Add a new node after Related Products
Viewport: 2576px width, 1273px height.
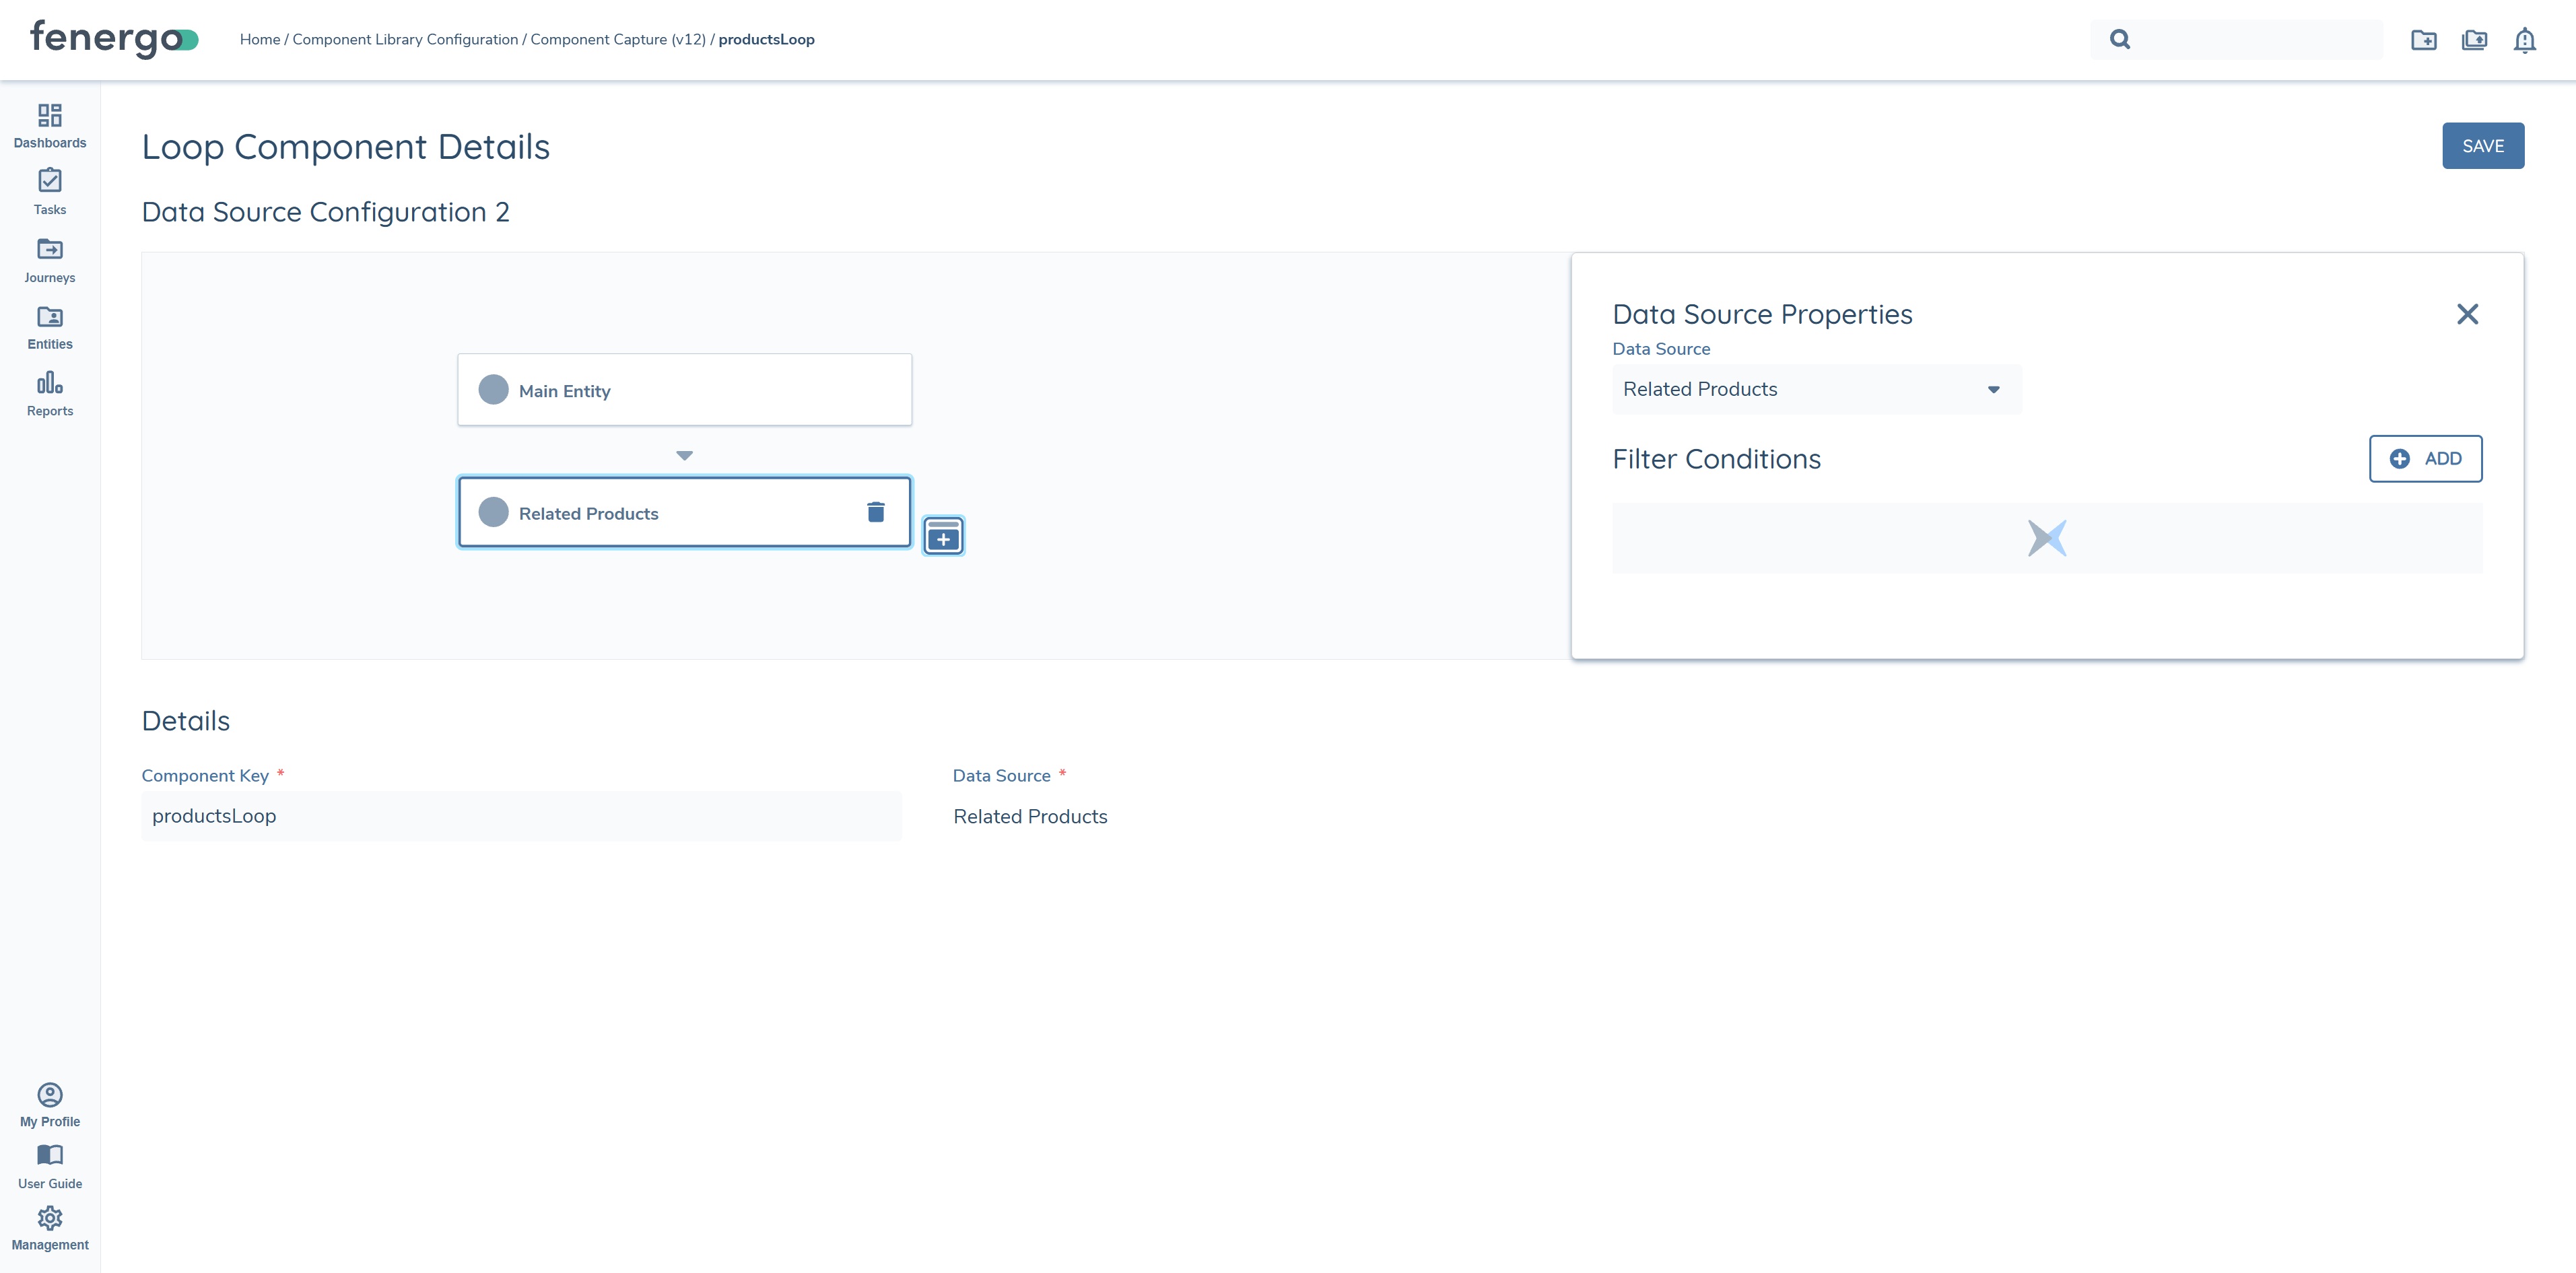coord(943,535)
